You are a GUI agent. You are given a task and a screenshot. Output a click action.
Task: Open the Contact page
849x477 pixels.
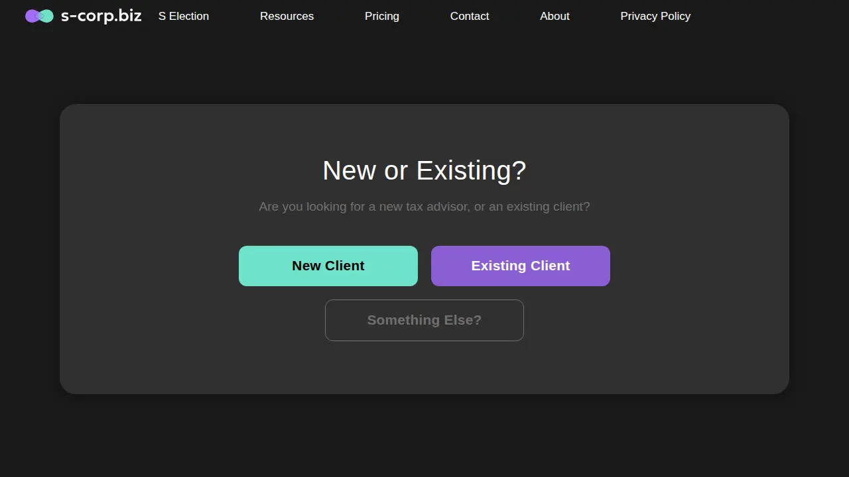(x=470, y=16)
